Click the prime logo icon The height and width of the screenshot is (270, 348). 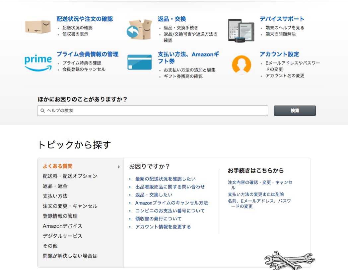pos(38,63)
